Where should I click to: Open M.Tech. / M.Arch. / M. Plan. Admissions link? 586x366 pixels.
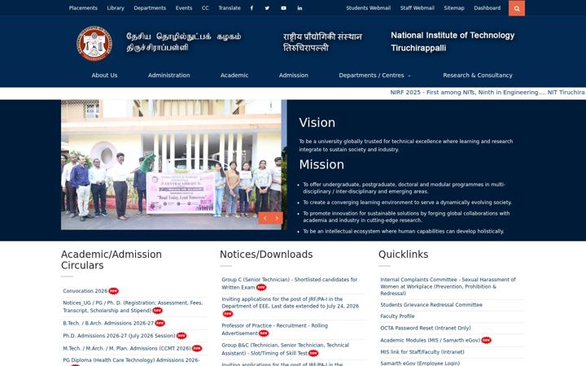127,348
